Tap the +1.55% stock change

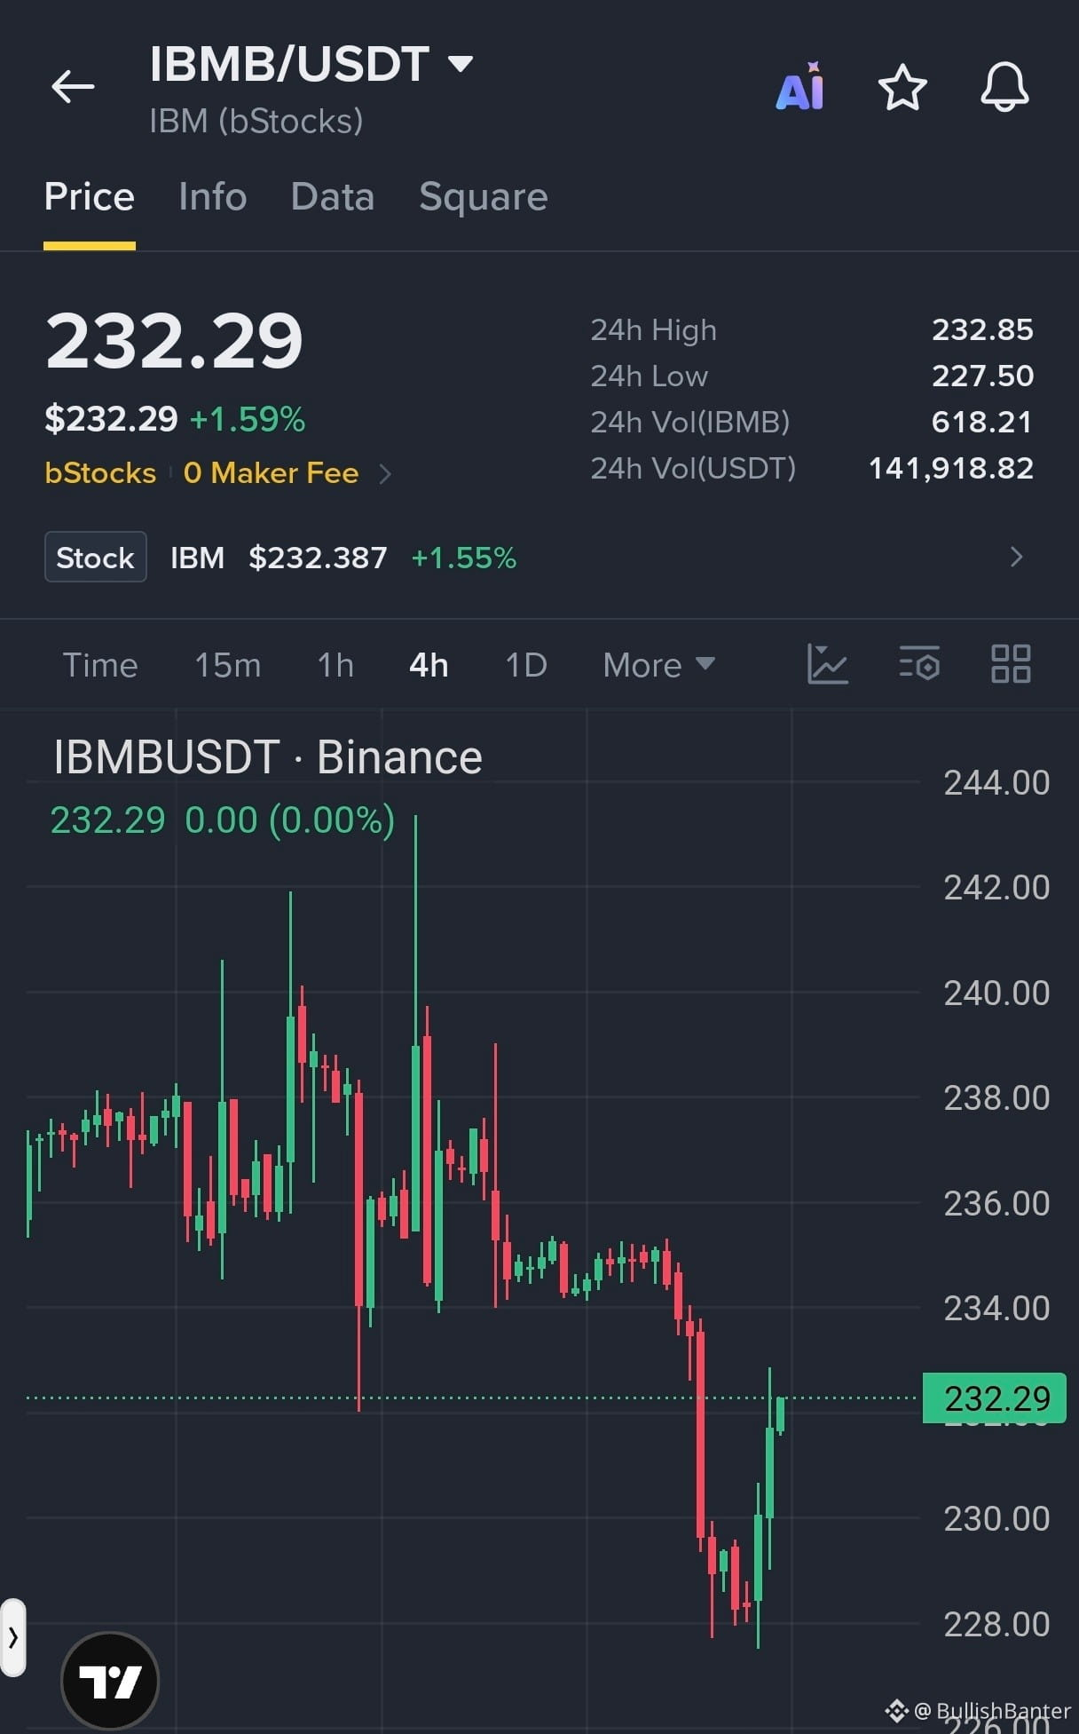[463, 558]
